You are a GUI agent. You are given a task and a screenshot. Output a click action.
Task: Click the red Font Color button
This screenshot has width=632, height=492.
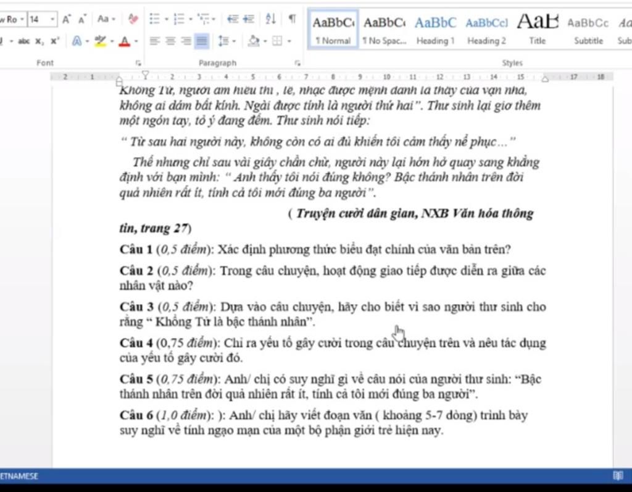pos(125,41)
